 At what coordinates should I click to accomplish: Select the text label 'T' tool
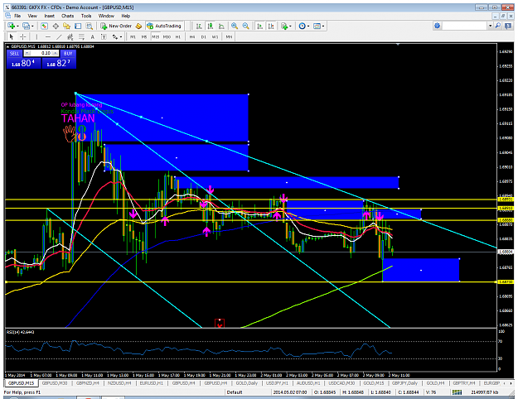click(x=104, y=36)
